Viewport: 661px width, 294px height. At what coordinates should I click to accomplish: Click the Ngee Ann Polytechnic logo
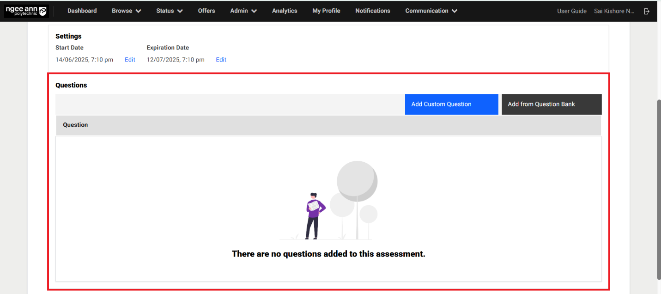(x=26, y=11)
